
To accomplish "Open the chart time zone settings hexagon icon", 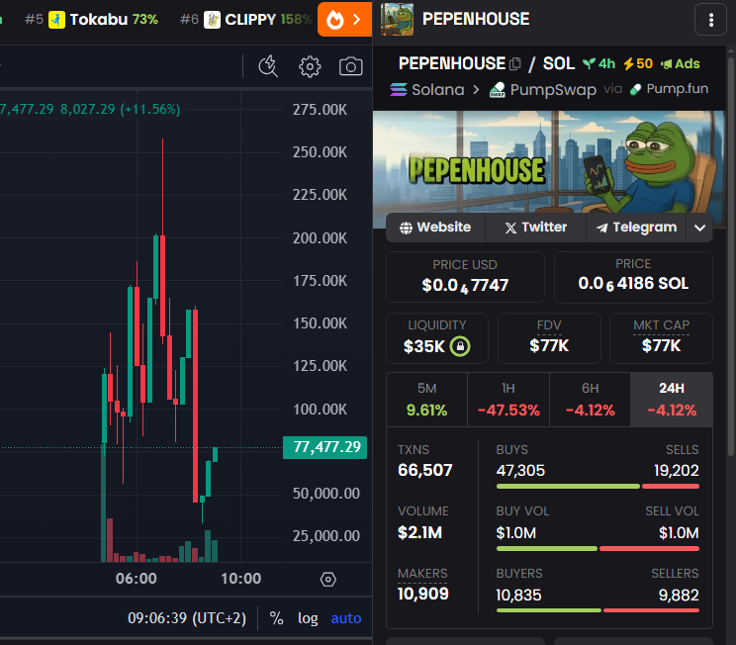I will (x=327, y=580).
